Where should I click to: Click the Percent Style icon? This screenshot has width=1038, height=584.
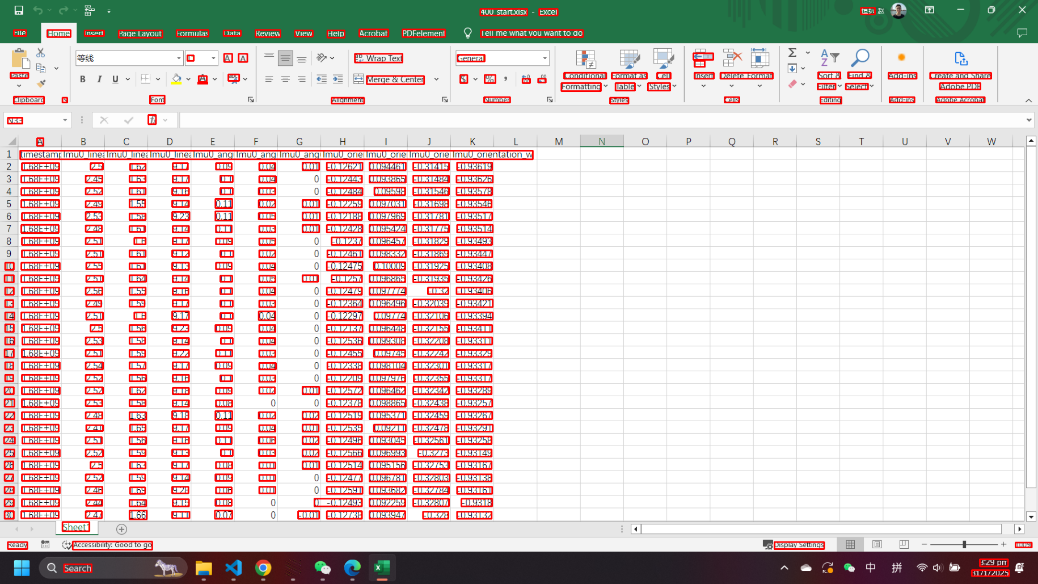pyautogui.click(x=490, y=79)
